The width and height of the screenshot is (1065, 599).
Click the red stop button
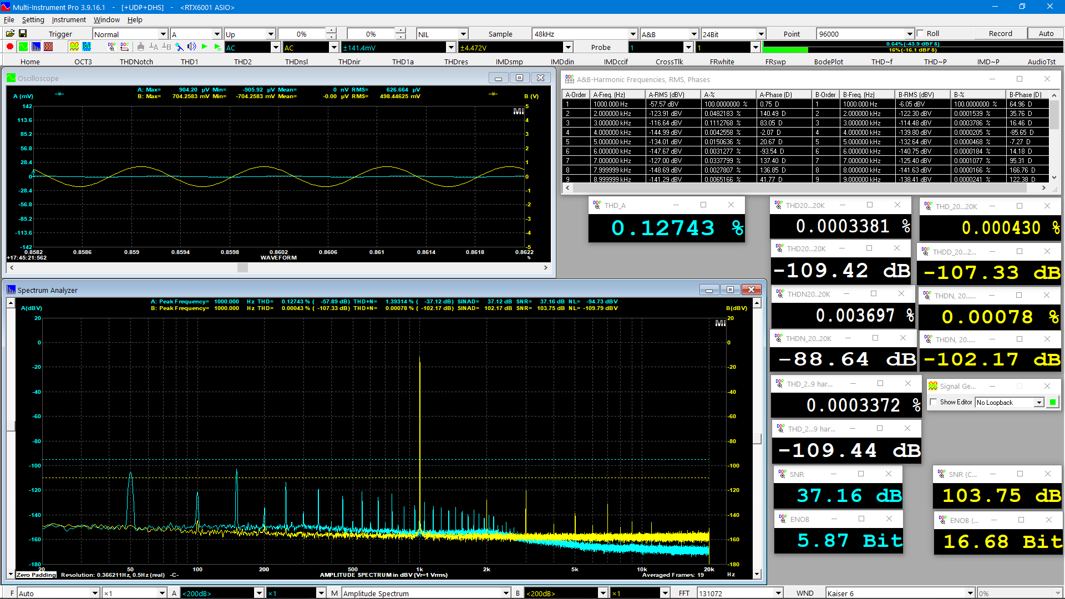click(10, 47)
